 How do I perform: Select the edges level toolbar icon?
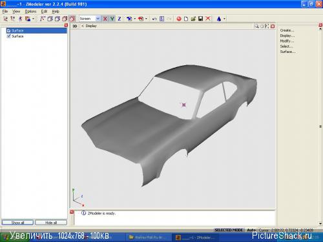[13, 19]
